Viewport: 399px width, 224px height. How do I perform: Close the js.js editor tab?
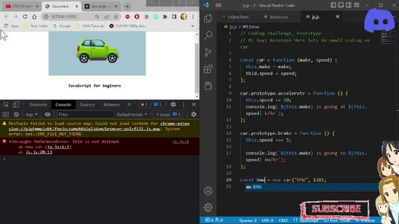point(337,17)
